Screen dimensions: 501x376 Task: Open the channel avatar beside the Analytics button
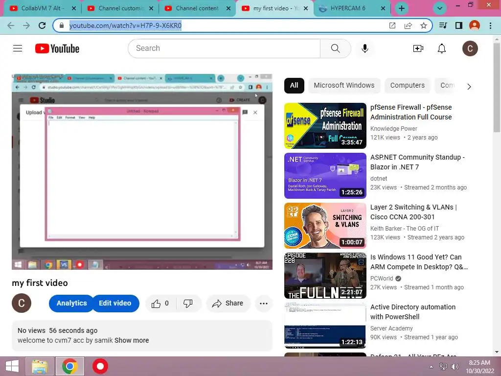pos(22,303)
